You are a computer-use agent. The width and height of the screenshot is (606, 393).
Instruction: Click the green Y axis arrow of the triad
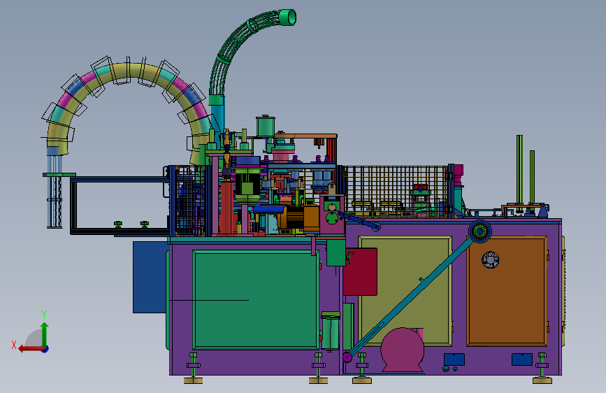click(45, 334)
